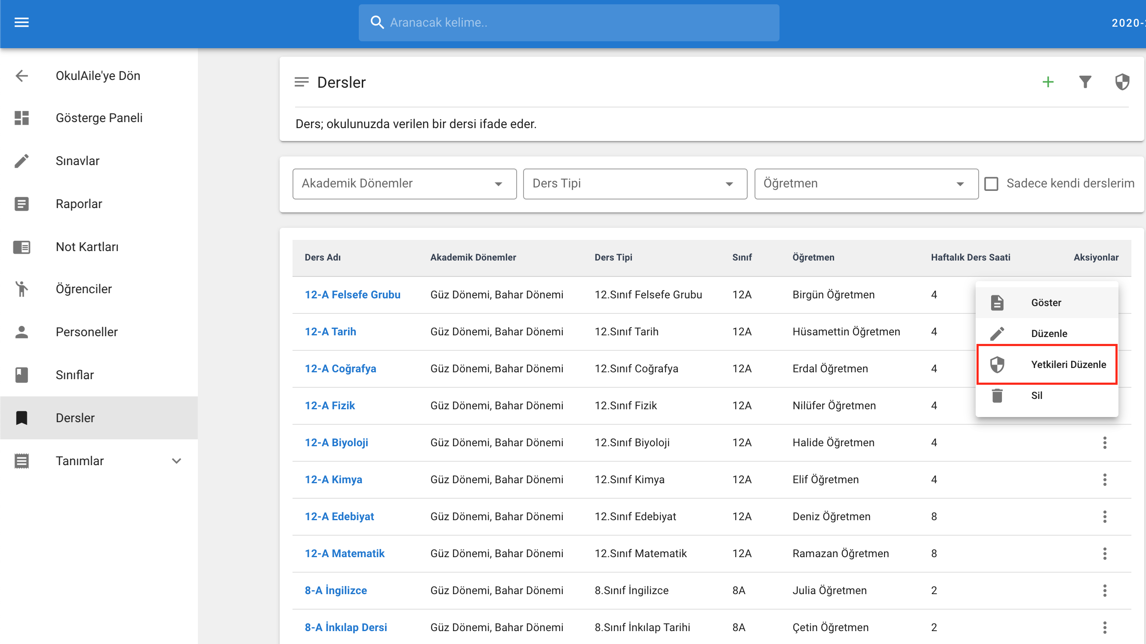1146x644 pixels.
Task: Click the back arrow beside OkulAile'ye Dön
Action: 22,76
